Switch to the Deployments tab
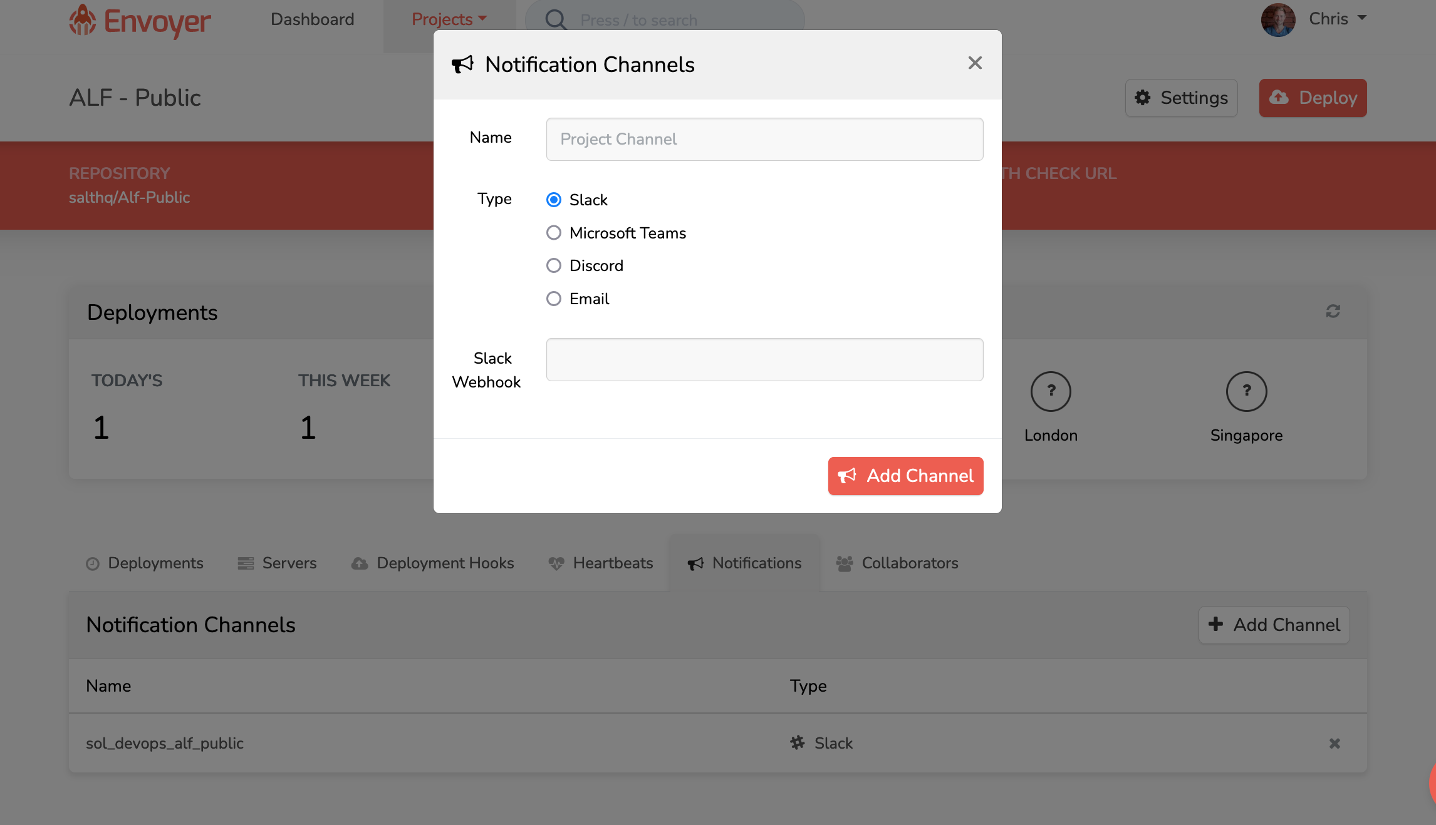1436x825 pixels. tap(145, 563)
